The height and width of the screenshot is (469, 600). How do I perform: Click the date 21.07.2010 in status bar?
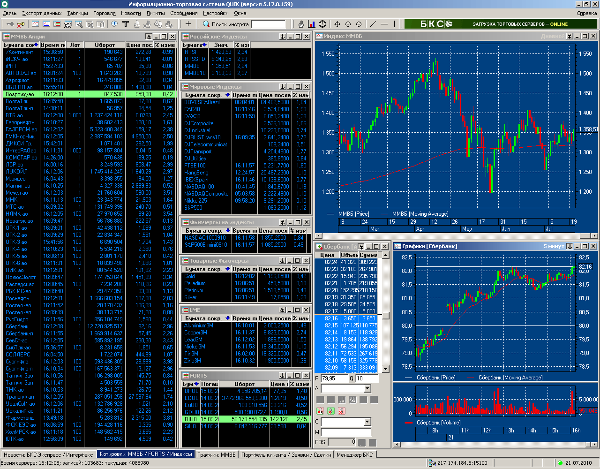(x=578, y=463)
